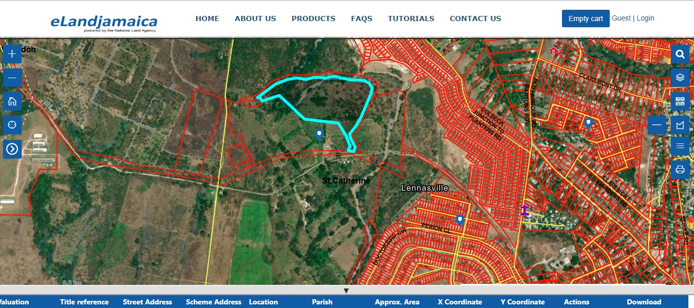Click the zoom in icon on the map
The image size is (694, 308).
point(12,54)
